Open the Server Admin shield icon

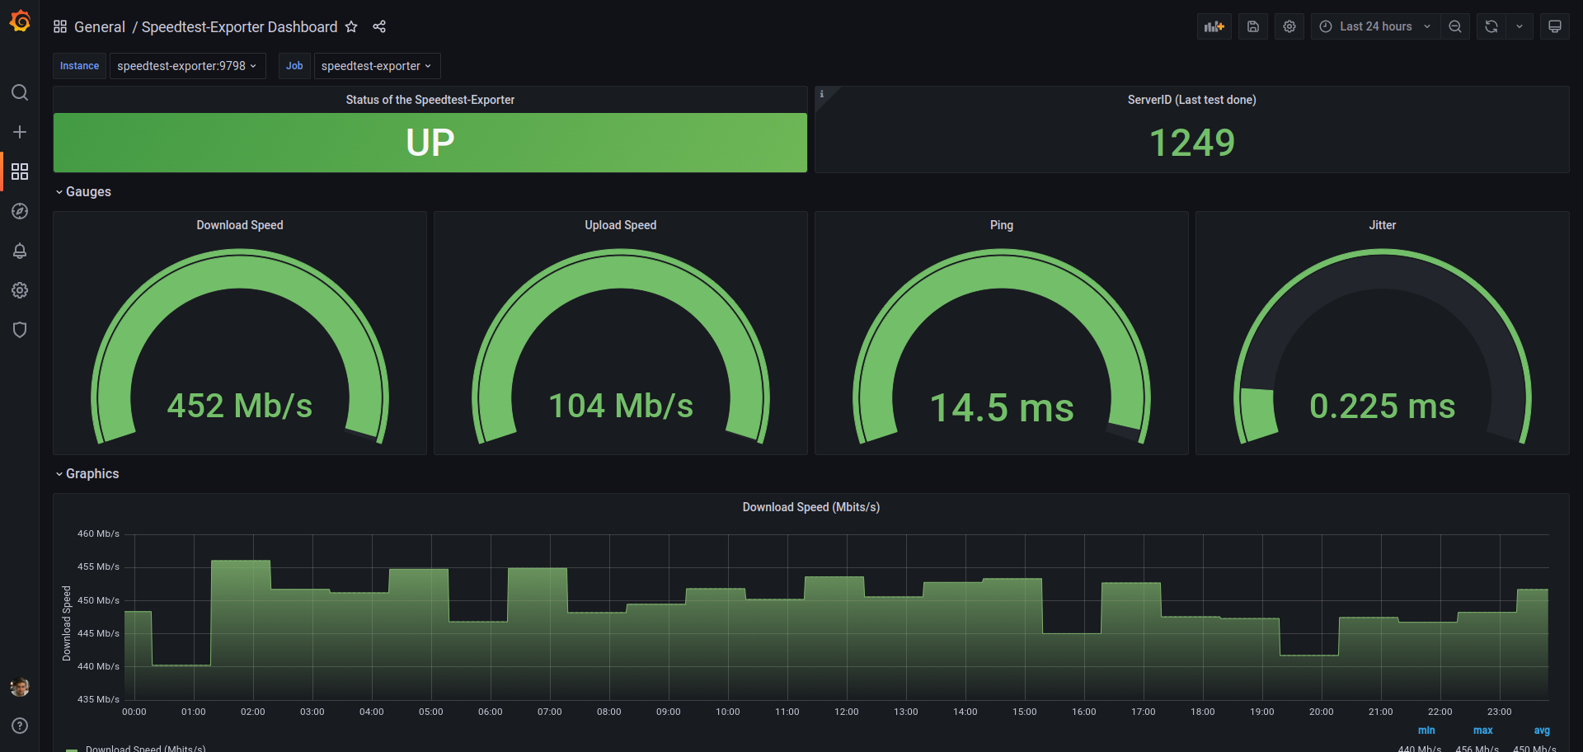(20, 330)
